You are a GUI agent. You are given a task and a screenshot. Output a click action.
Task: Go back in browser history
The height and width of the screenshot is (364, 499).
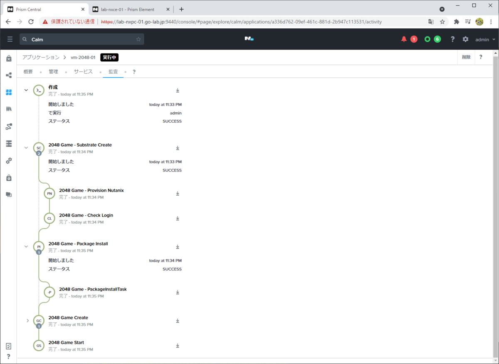8,22
